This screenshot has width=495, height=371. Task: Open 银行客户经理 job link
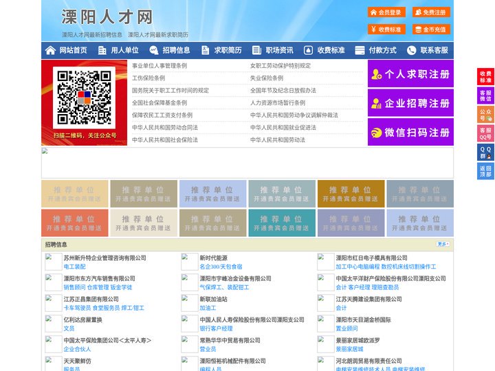click(216, 328)
